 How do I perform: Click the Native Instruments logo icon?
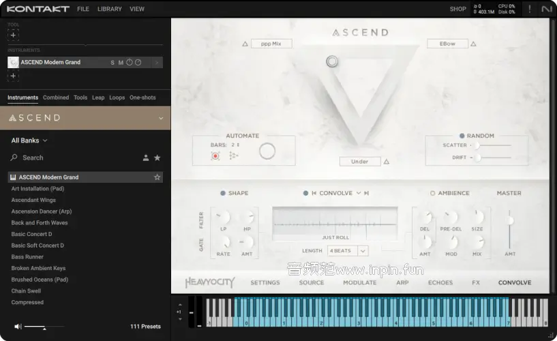click(546, 9)
